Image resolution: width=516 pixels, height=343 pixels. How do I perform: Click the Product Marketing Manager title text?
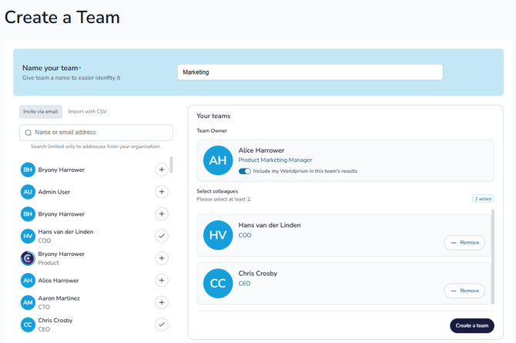[275, 160]
